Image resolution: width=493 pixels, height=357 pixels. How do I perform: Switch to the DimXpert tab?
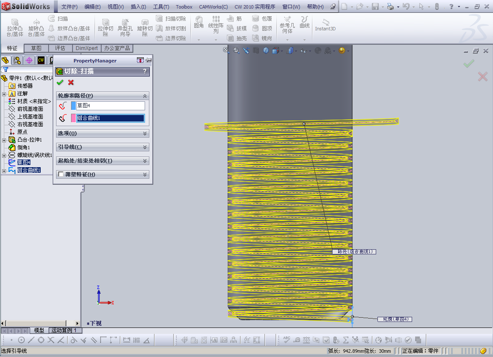87,48
